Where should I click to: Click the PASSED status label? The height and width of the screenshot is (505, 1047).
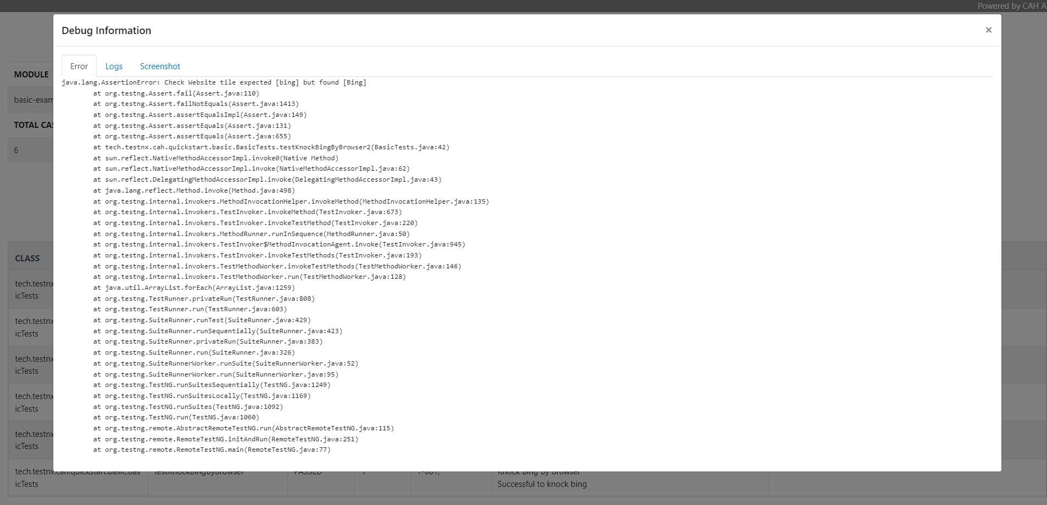(309, 471)
